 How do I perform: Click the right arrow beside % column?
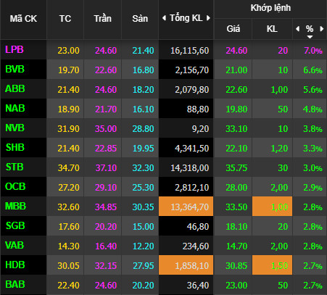click(321, 29)
